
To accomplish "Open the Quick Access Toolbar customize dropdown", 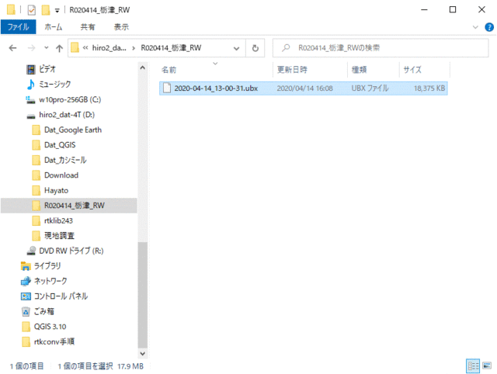I will point(57,11).
